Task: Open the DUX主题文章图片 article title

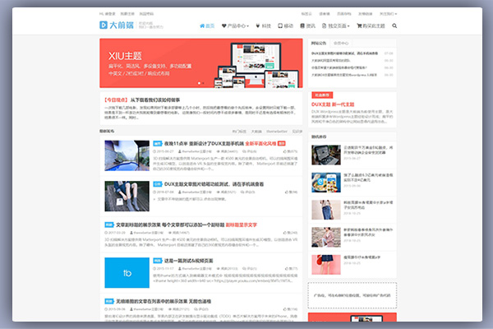Action: pos(214,184)
